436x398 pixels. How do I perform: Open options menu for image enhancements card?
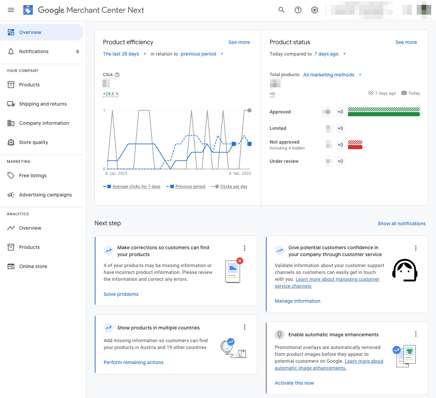click(x=416, y=334)
